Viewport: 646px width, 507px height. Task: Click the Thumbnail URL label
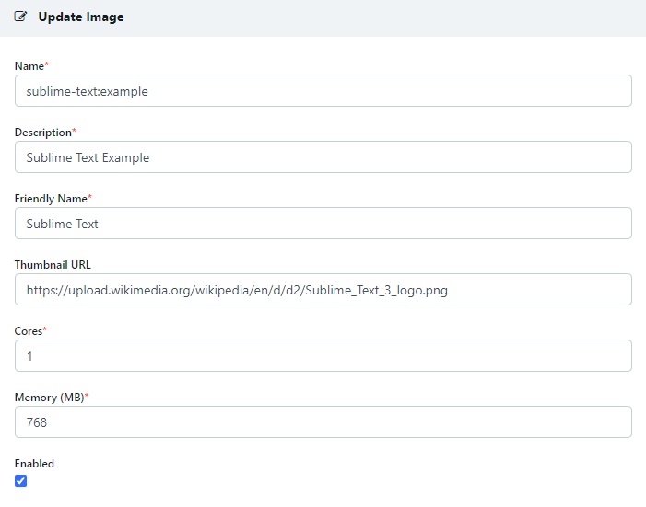53,265
